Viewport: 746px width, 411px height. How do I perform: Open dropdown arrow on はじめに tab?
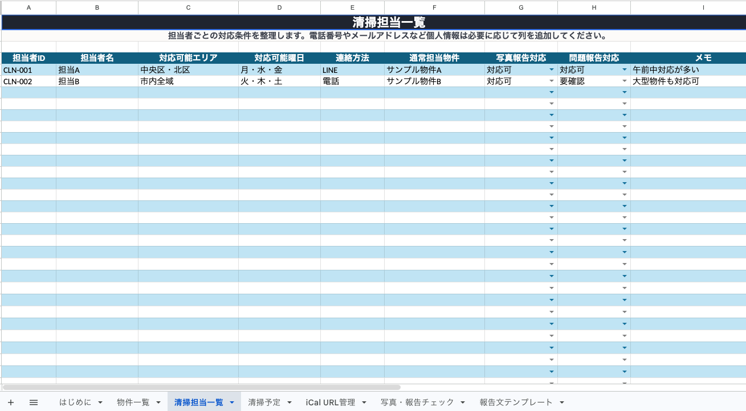(100, 402)
